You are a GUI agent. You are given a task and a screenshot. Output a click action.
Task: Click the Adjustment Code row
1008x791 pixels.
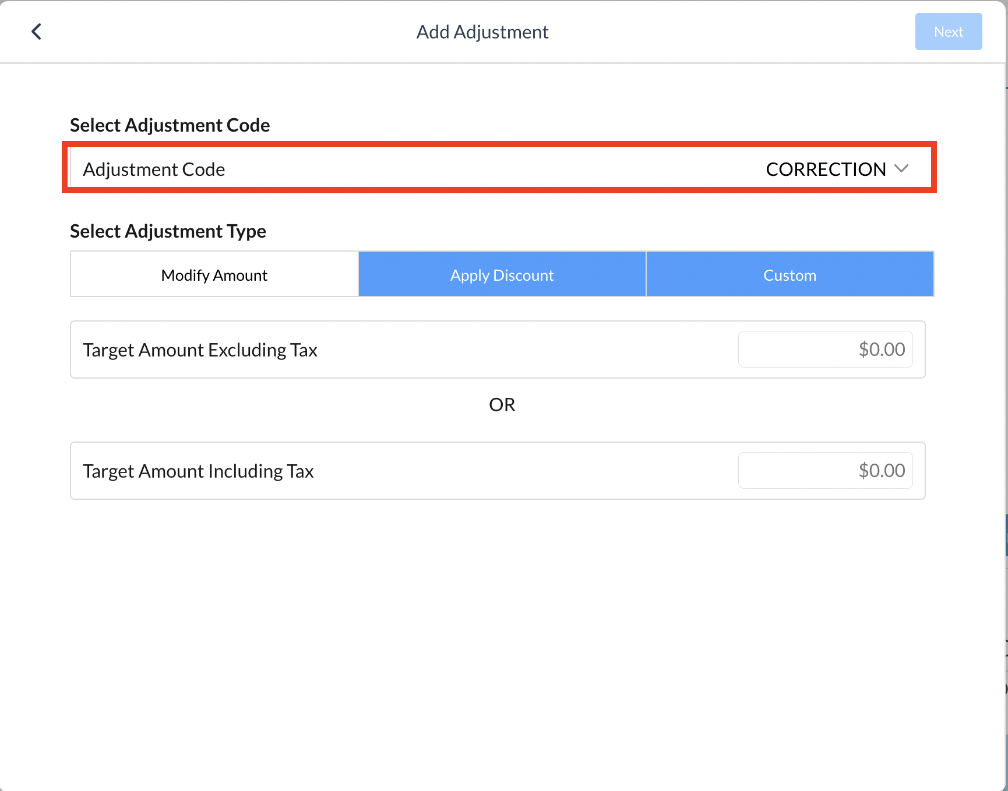(x=408, y=168)
